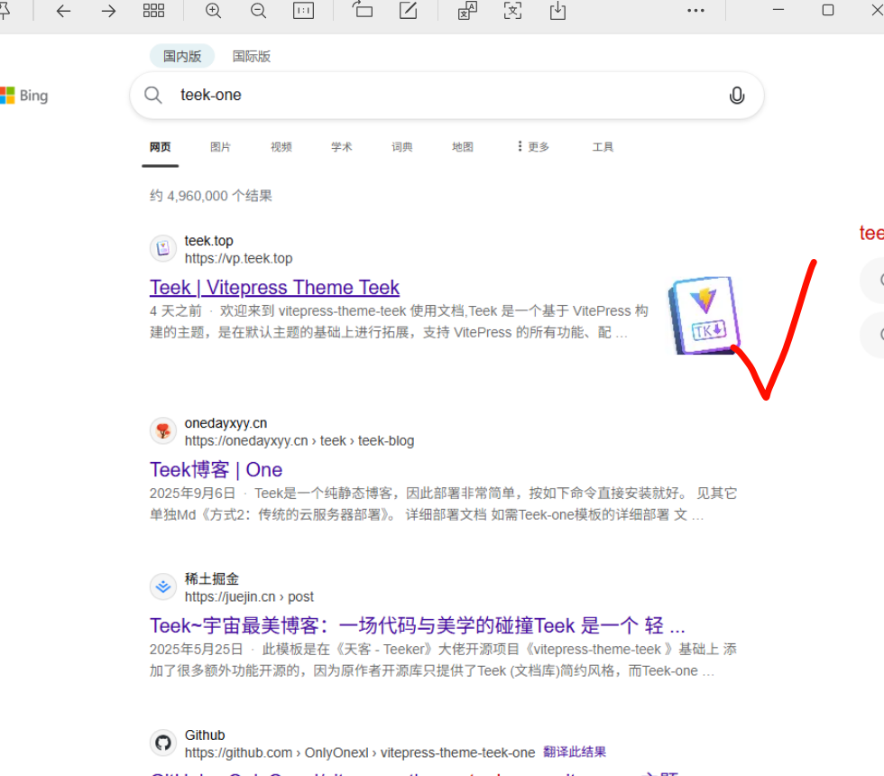884x776 pixels.
Task: Switch to the 国际版 search version
Action: pos(252,56)
